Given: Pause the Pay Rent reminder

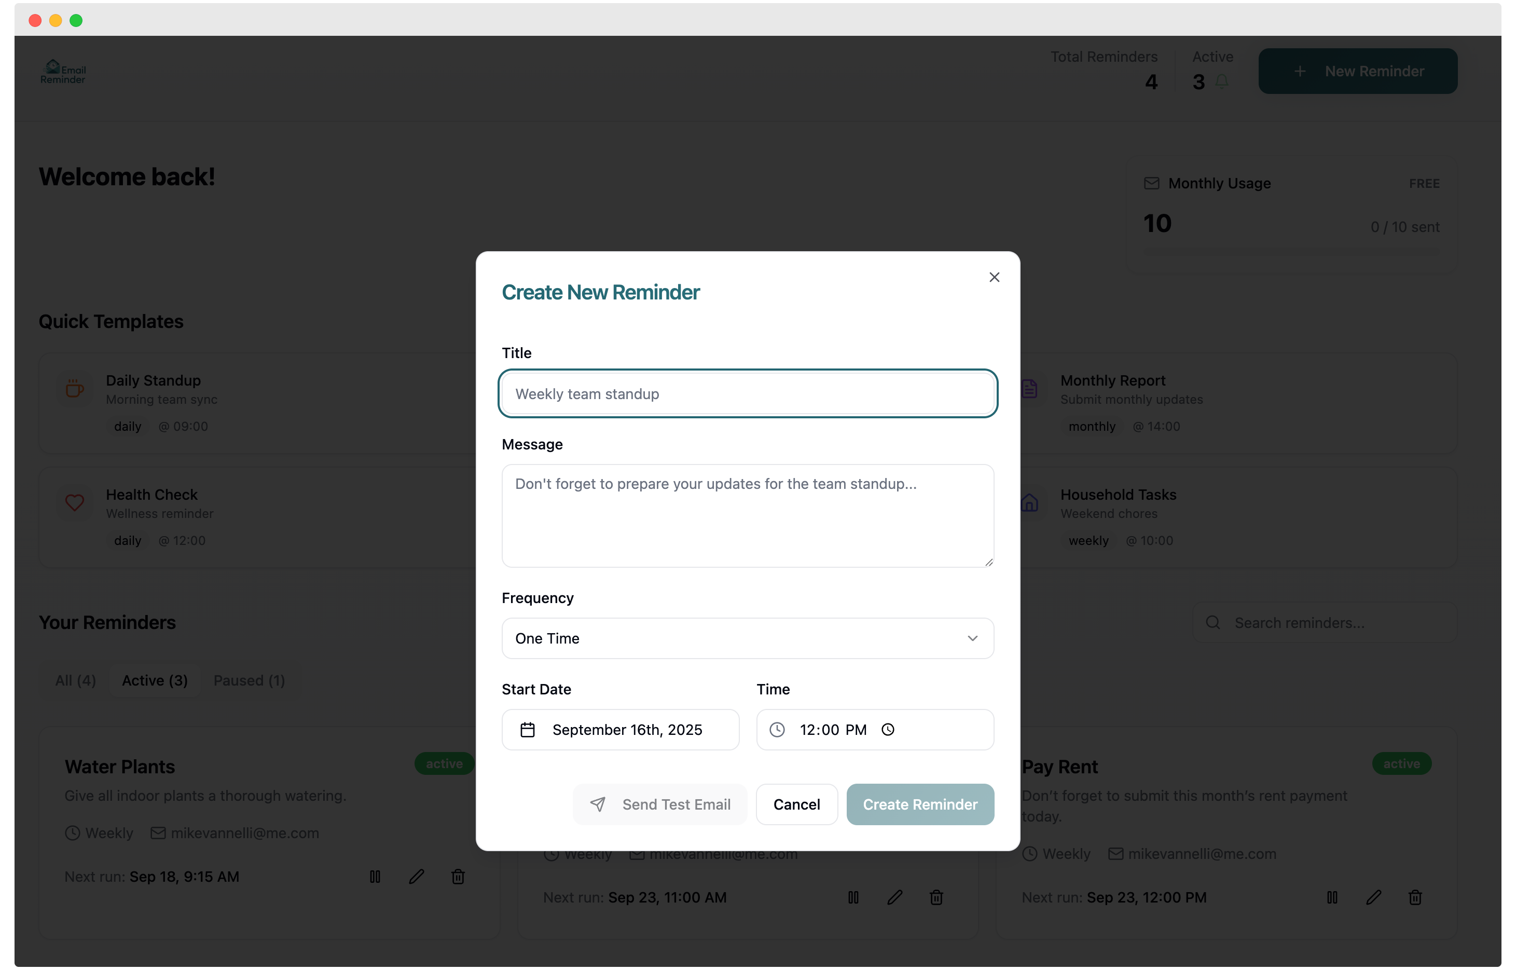Looking at the screenshot, I should (x=1332, y=897).
